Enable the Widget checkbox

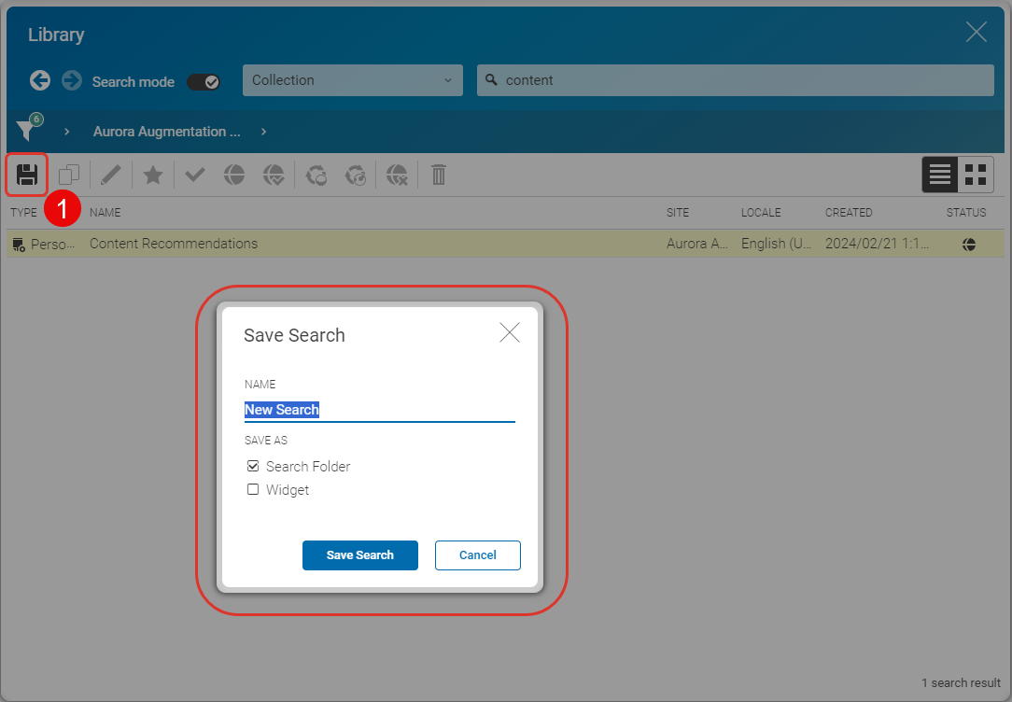pos(252,489)
